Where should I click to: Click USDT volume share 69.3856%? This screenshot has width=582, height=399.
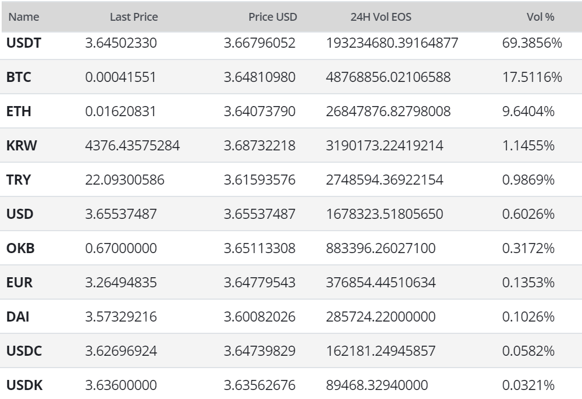coord(532,43)
